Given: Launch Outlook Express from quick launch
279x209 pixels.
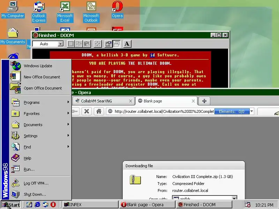Looking at the screenshot, I should pyautogui.click(x=45, y=204).
